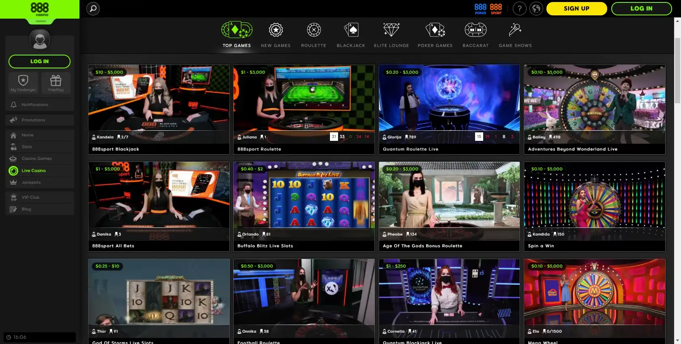Select the Roulette category icon
Viewport: 681px width, 344px height.
[313, 30]
